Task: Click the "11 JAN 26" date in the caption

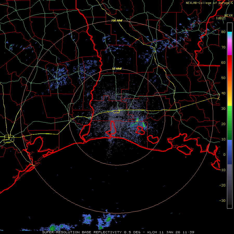Action: point(170,232)
